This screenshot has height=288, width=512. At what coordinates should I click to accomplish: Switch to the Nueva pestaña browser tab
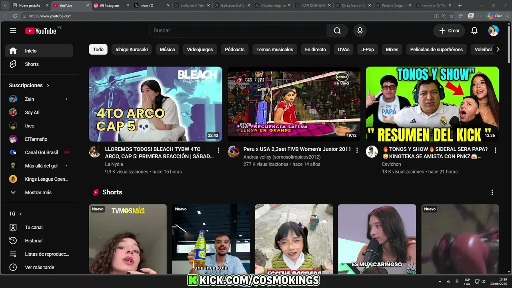click(x=31, y=6)
